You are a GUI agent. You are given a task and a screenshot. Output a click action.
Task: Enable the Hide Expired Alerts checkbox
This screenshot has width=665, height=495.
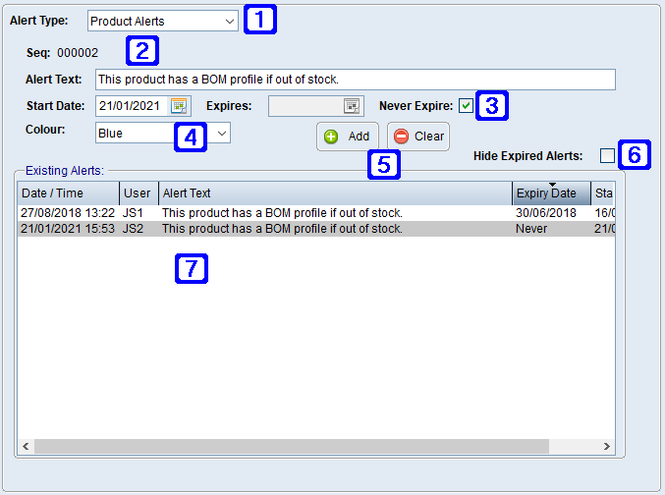tap(607, 156)
